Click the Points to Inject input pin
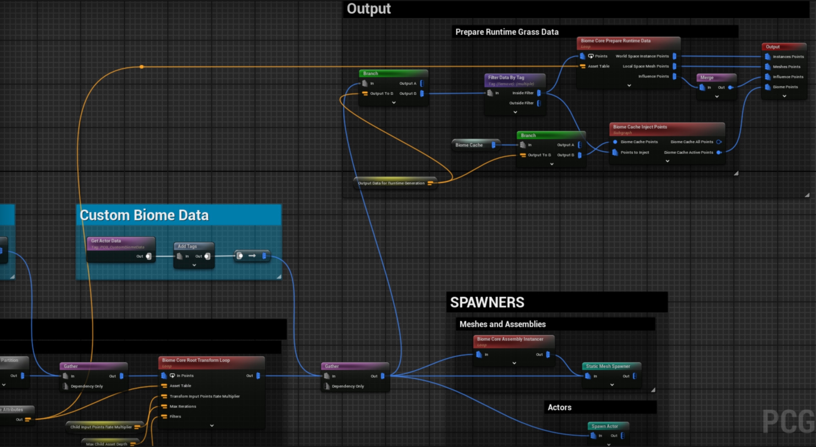The height and width of the screenshot is (447, 816). pyautogui.click(x=615, y=152)
